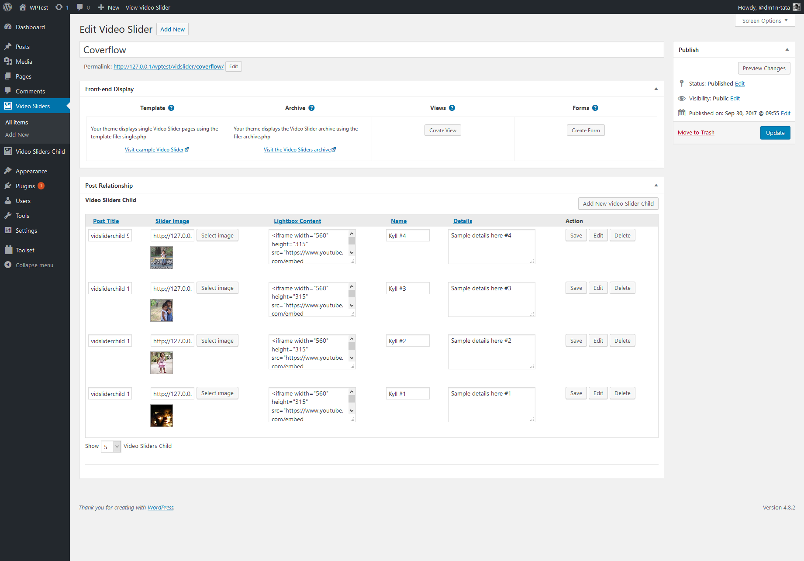804x561 pixels.
Task: Click the Update button
Action: (775, 133)
